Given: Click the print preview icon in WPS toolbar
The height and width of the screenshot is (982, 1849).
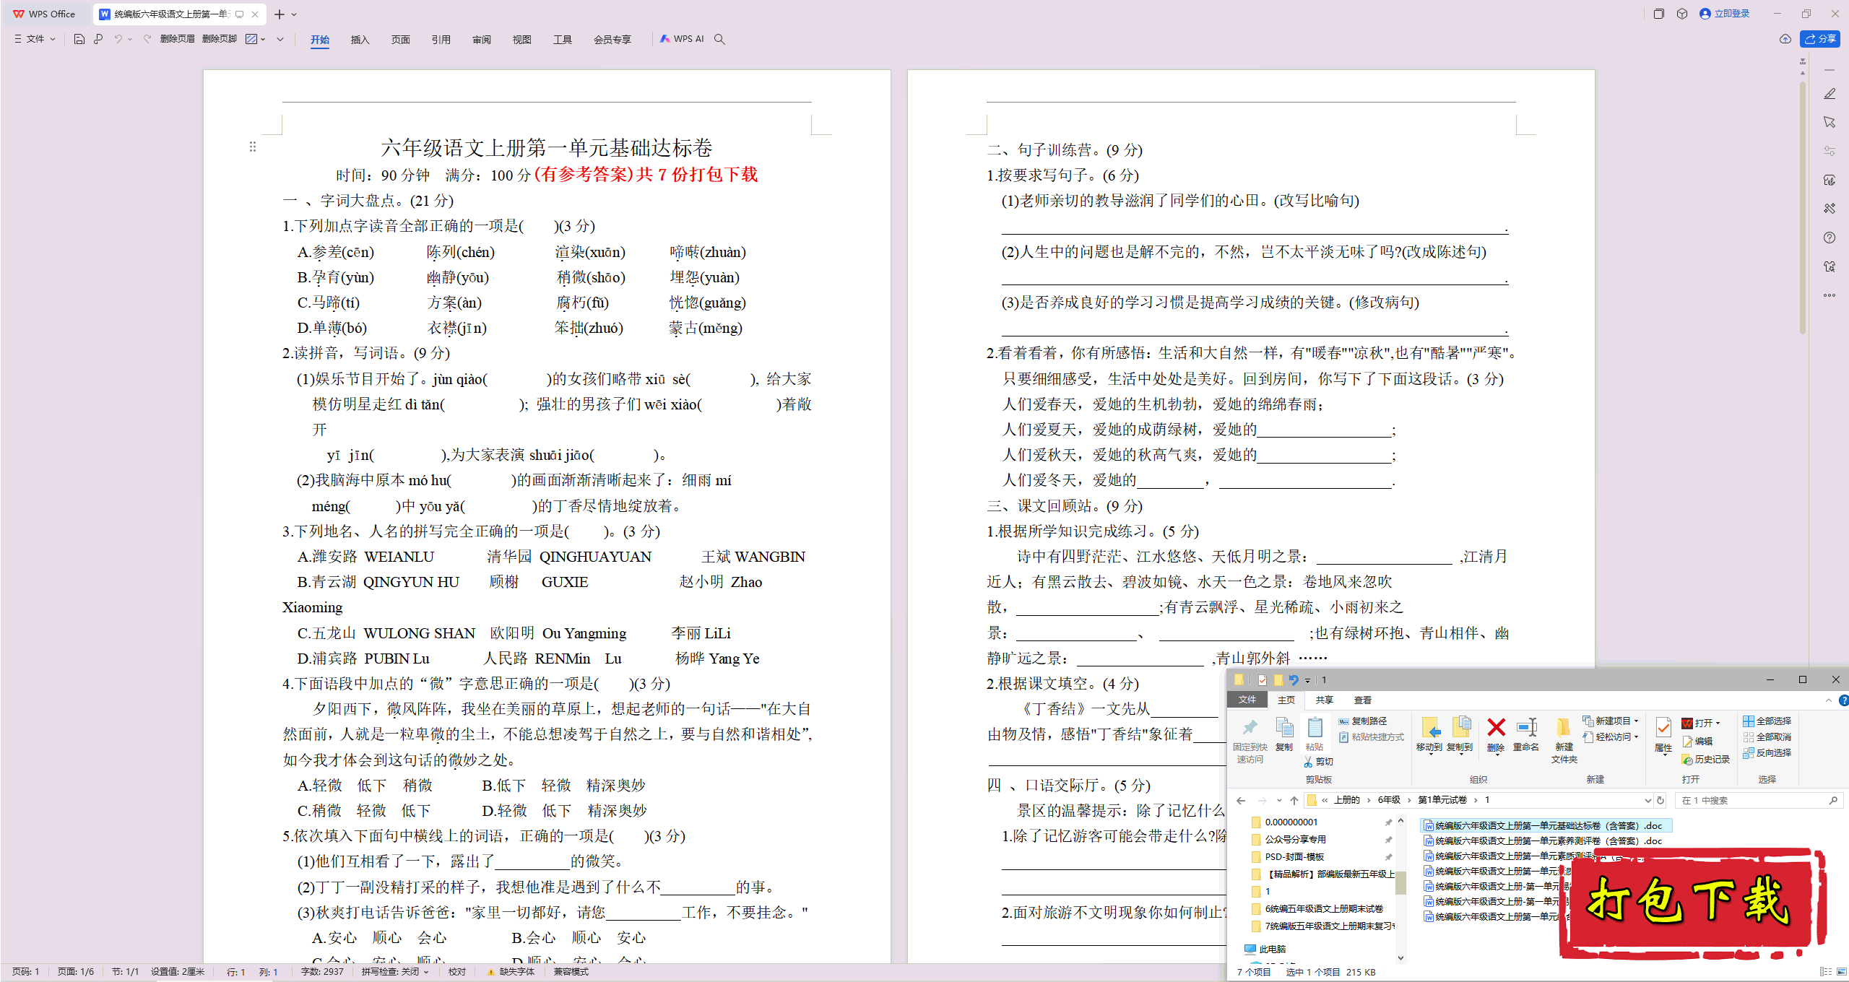Looking at the screenshot, I should pos(98,39).
